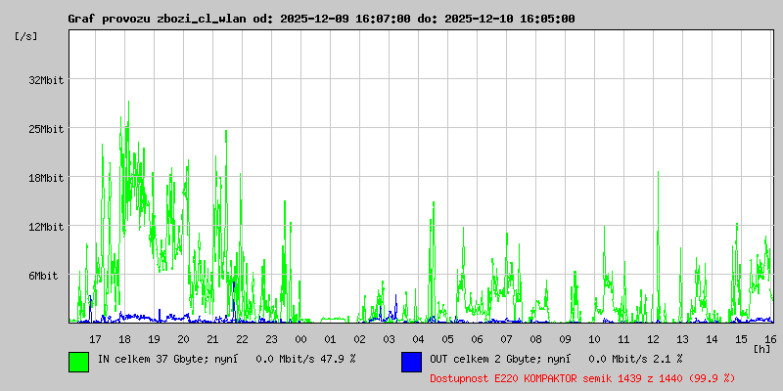
Task: Click the hour 19 x-axis label
Action: 154,339
